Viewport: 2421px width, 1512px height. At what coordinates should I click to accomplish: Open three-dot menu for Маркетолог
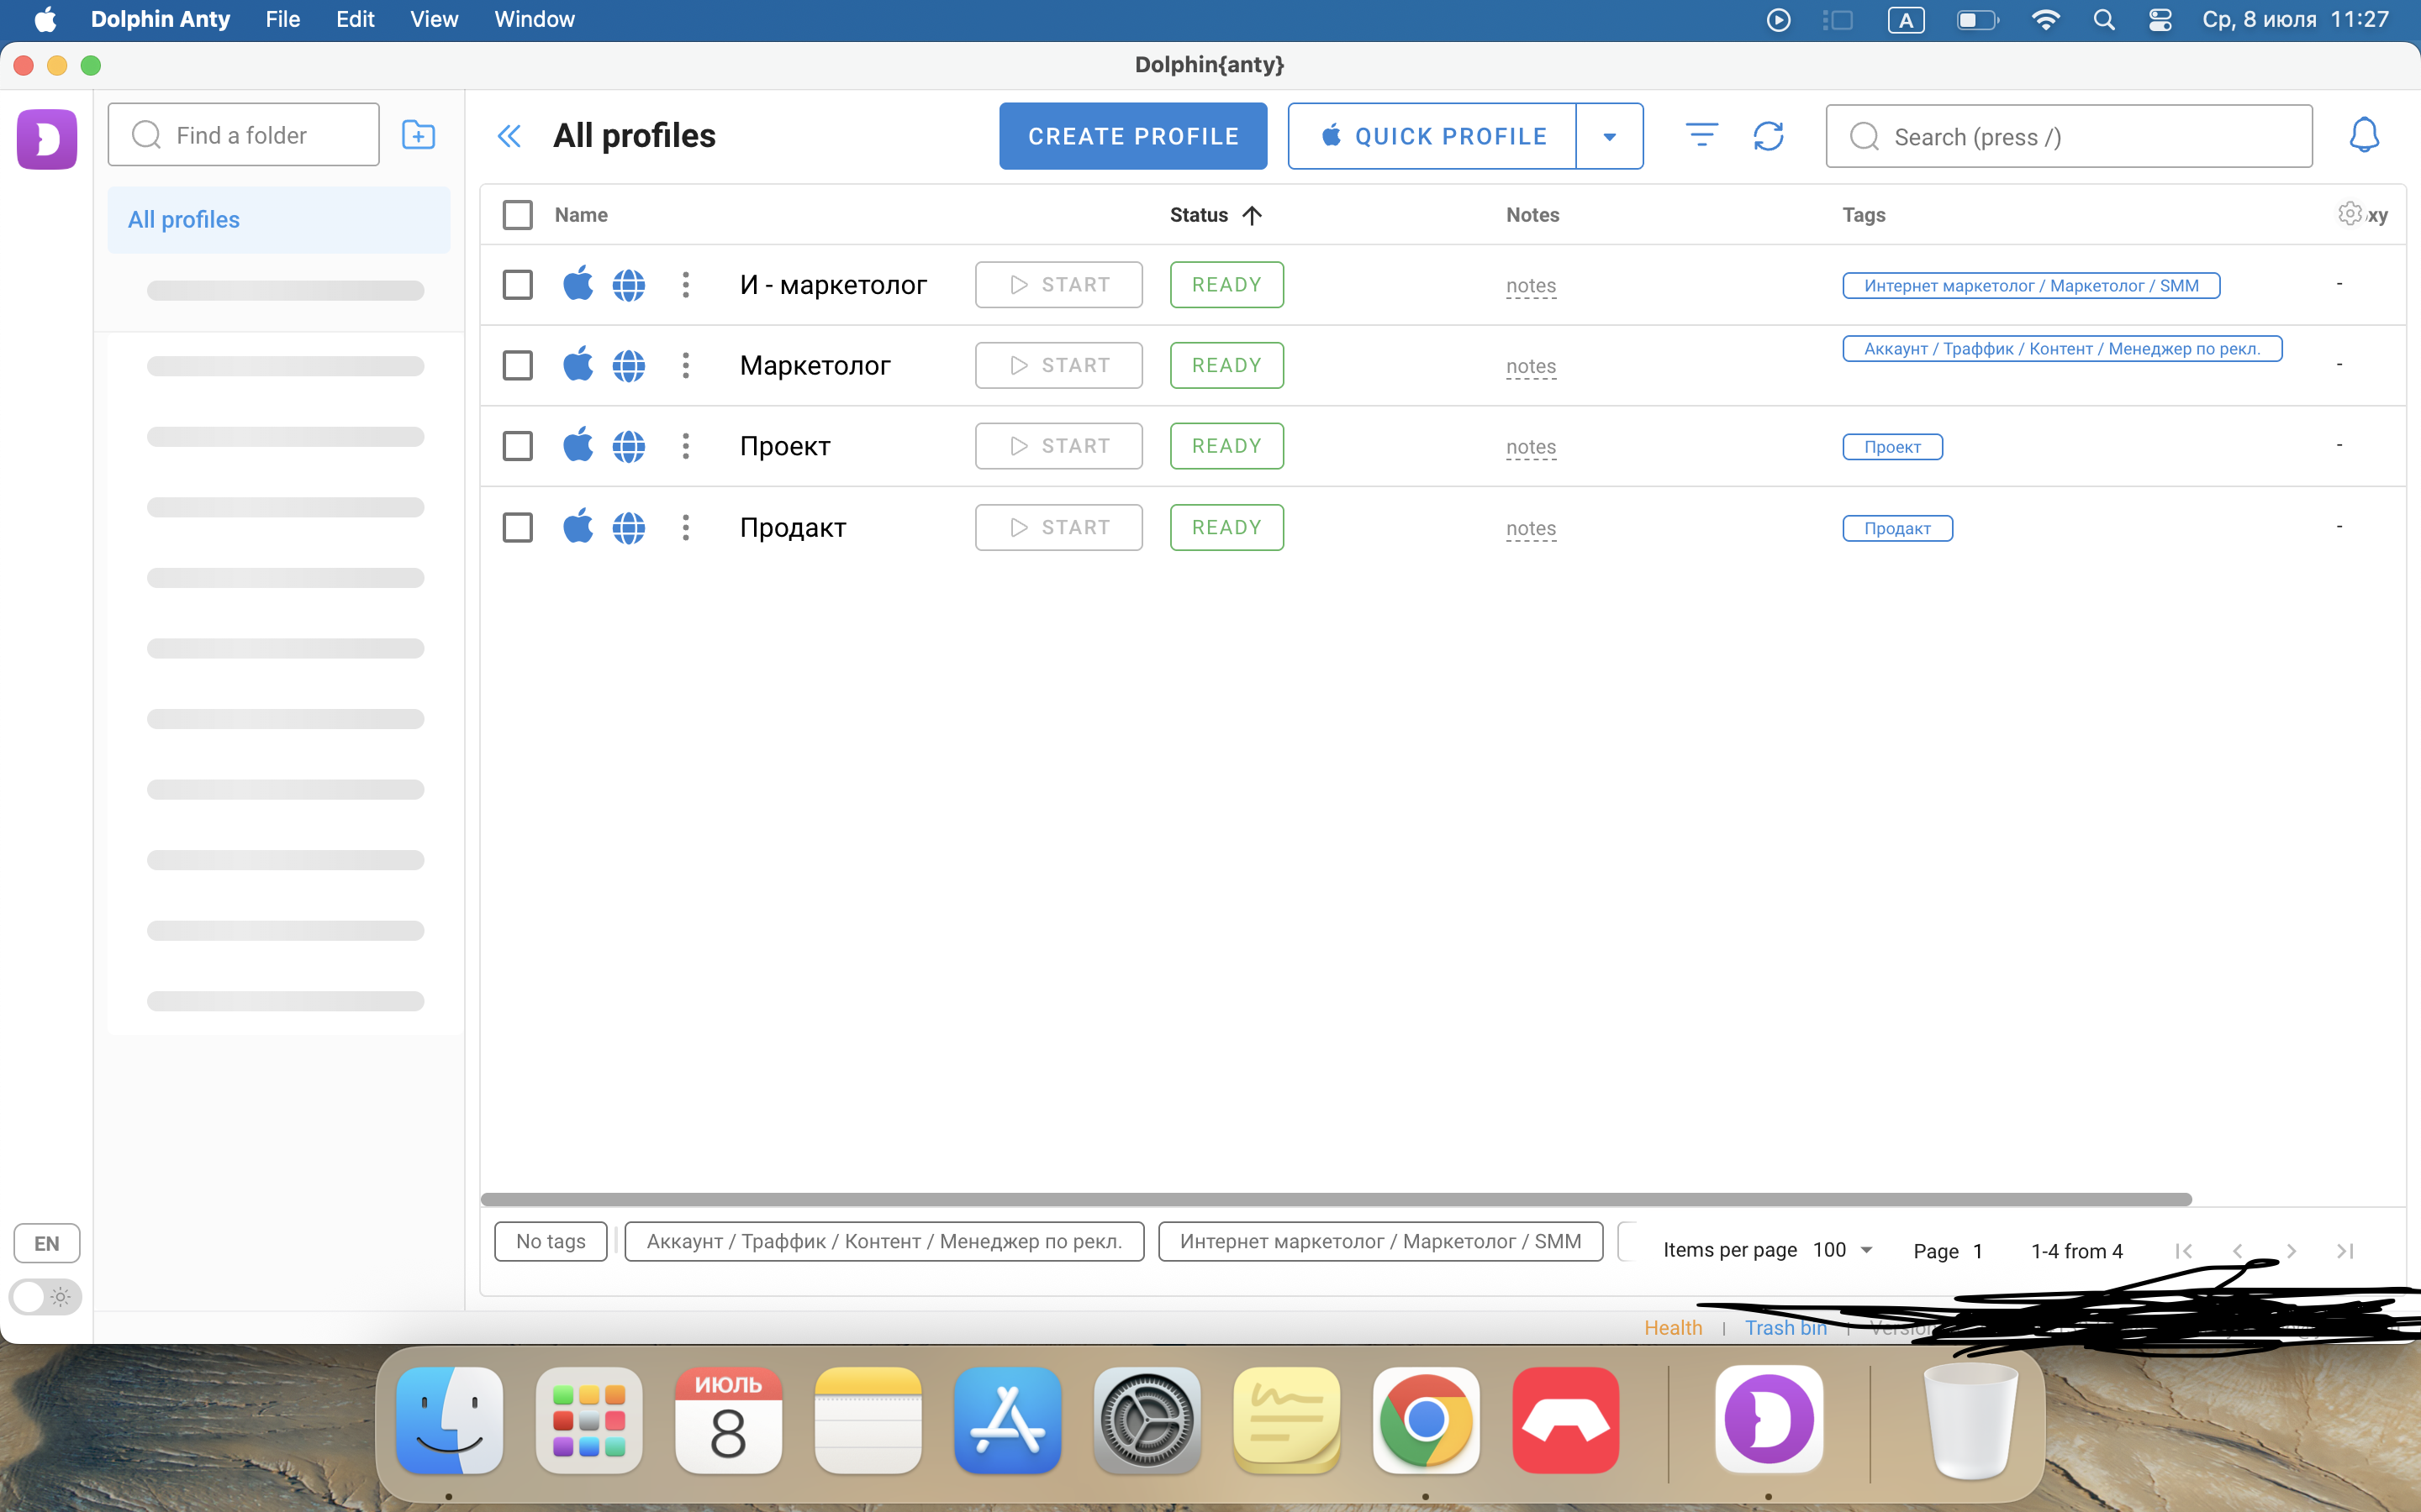685,365
